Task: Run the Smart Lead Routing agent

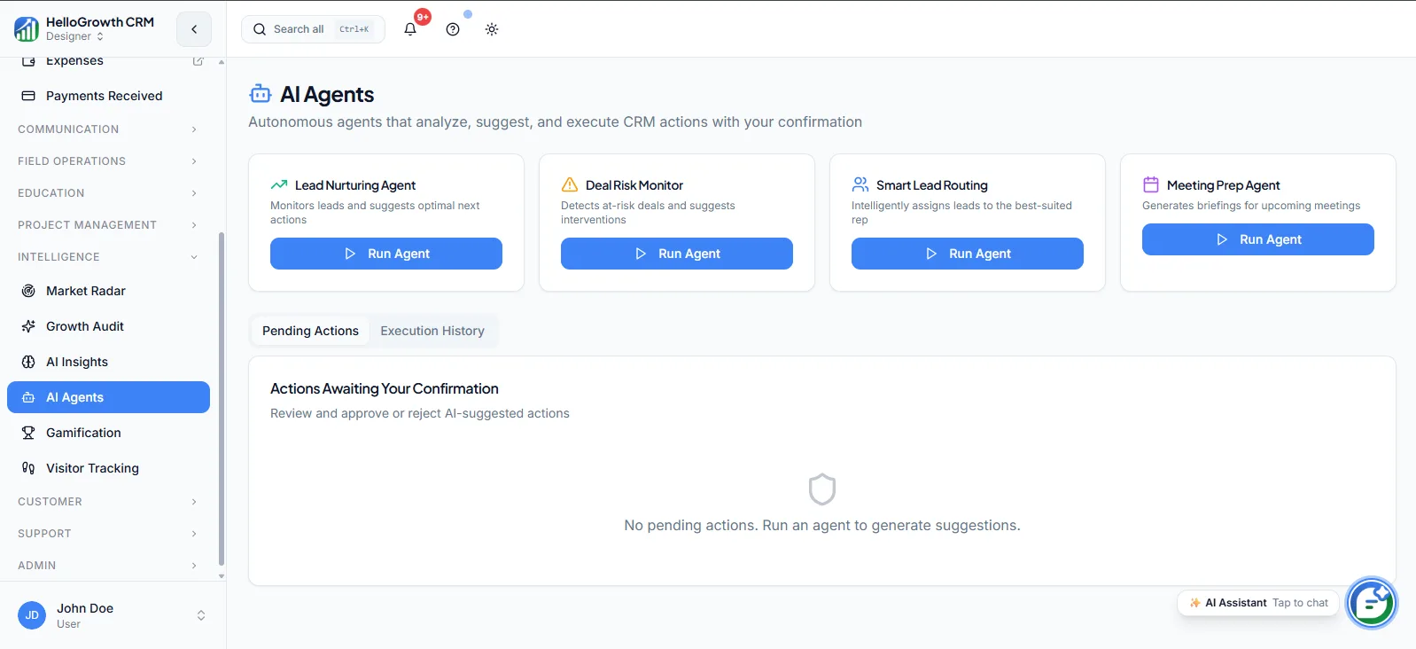Action: 968,254
